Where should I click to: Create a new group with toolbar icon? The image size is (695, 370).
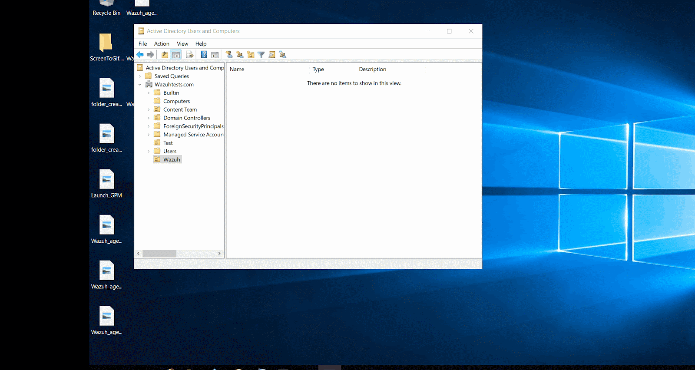pos(240,55)
